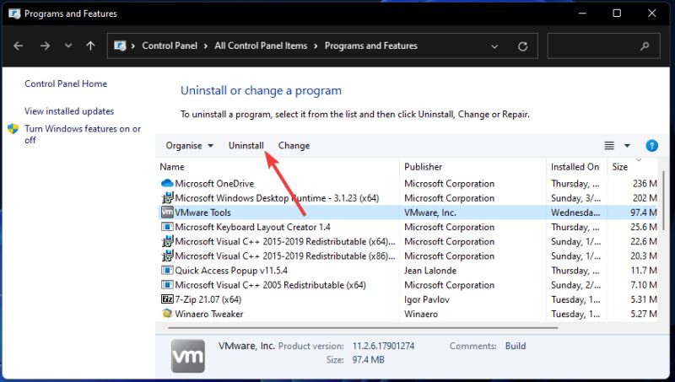This screenshot has height=382, width=675.
Task: Open Control Panel Home link
Action: coord(66,83)
